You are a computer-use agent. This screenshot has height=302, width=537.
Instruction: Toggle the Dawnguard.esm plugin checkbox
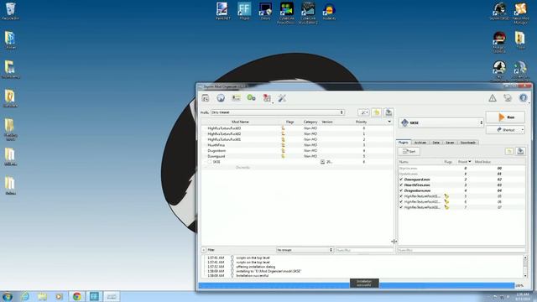click(x=401, y=180)
